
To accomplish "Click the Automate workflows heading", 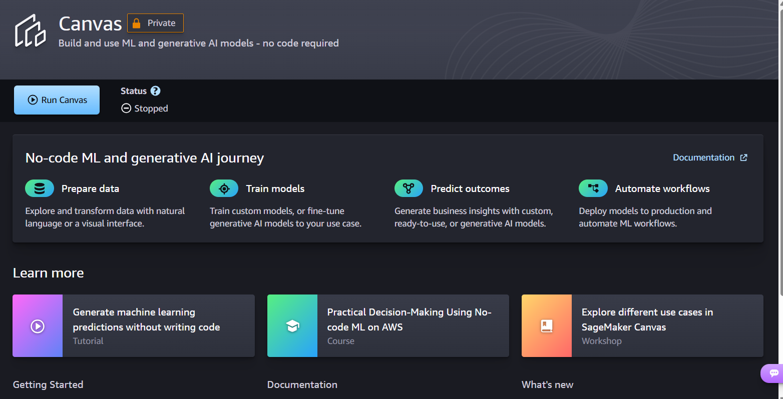I will tap(662, 188).
